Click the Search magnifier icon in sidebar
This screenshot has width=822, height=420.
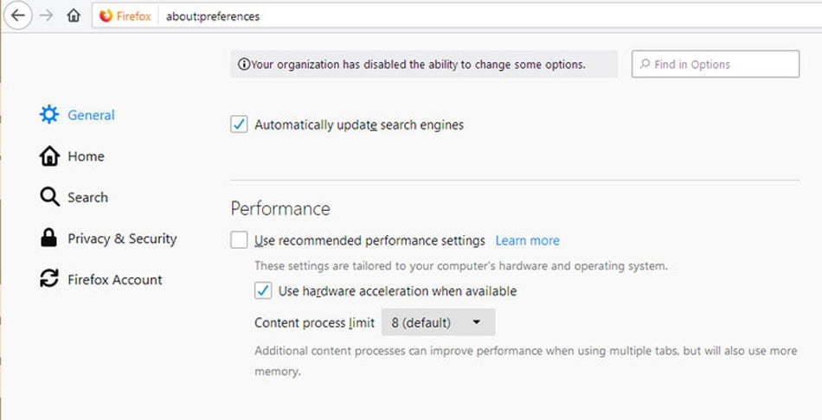[49, 197]
